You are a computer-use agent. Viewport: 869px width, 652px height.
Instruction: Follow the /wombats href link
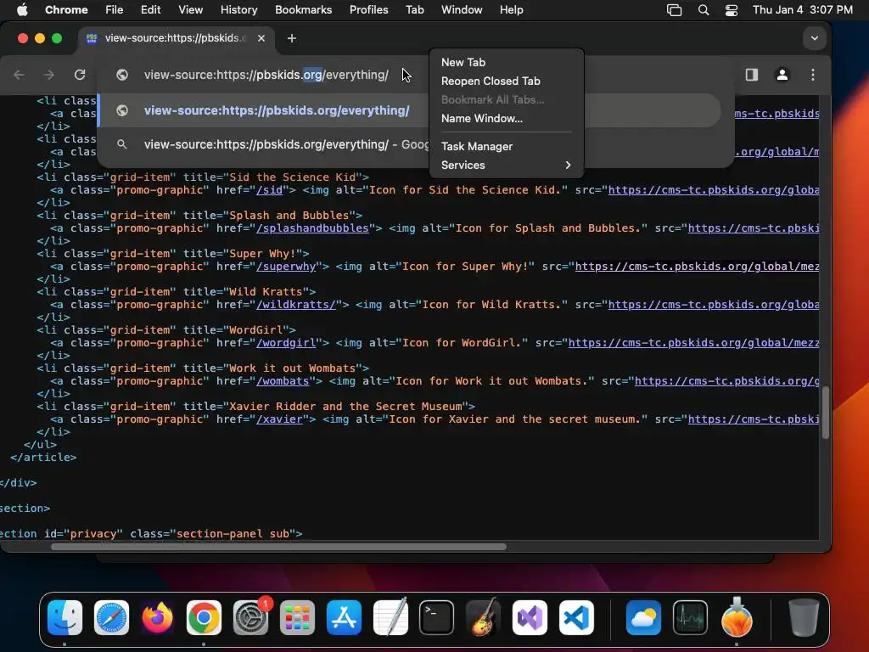[283, 381]
